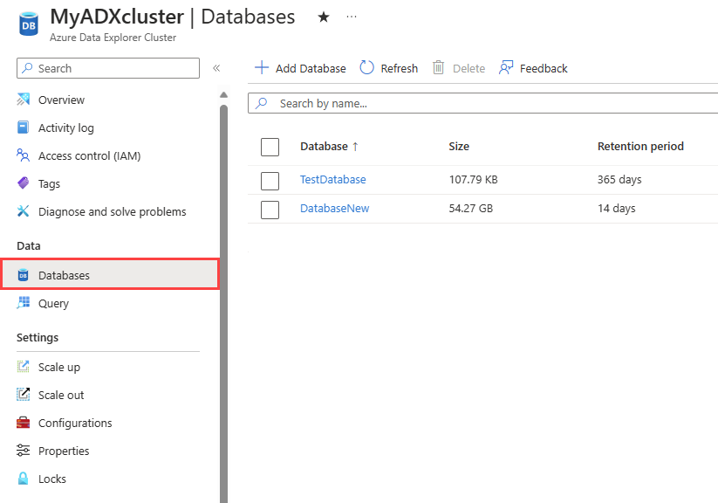Switch to the Overview page
Image resolution: width=718 pixels, height=503 pixels.
click(62, 100)
